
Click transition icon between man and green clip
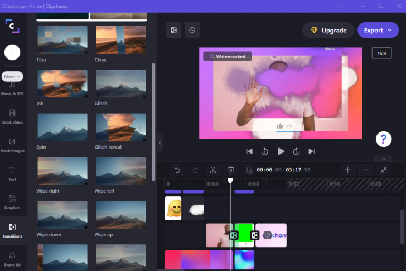(x=234, y=235)
